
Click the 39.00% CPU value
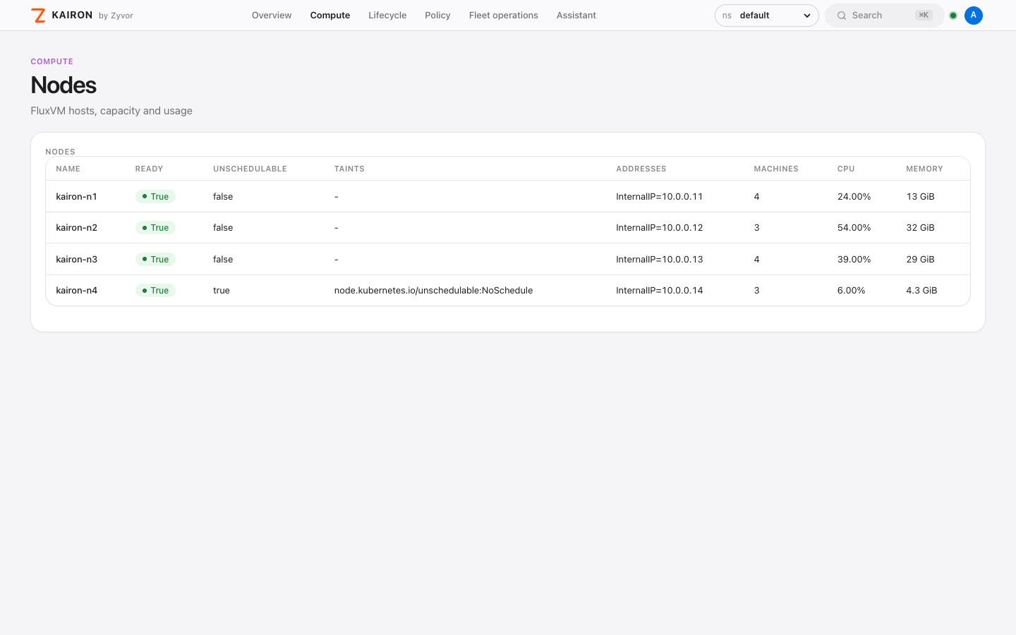(x=854, y=259)
